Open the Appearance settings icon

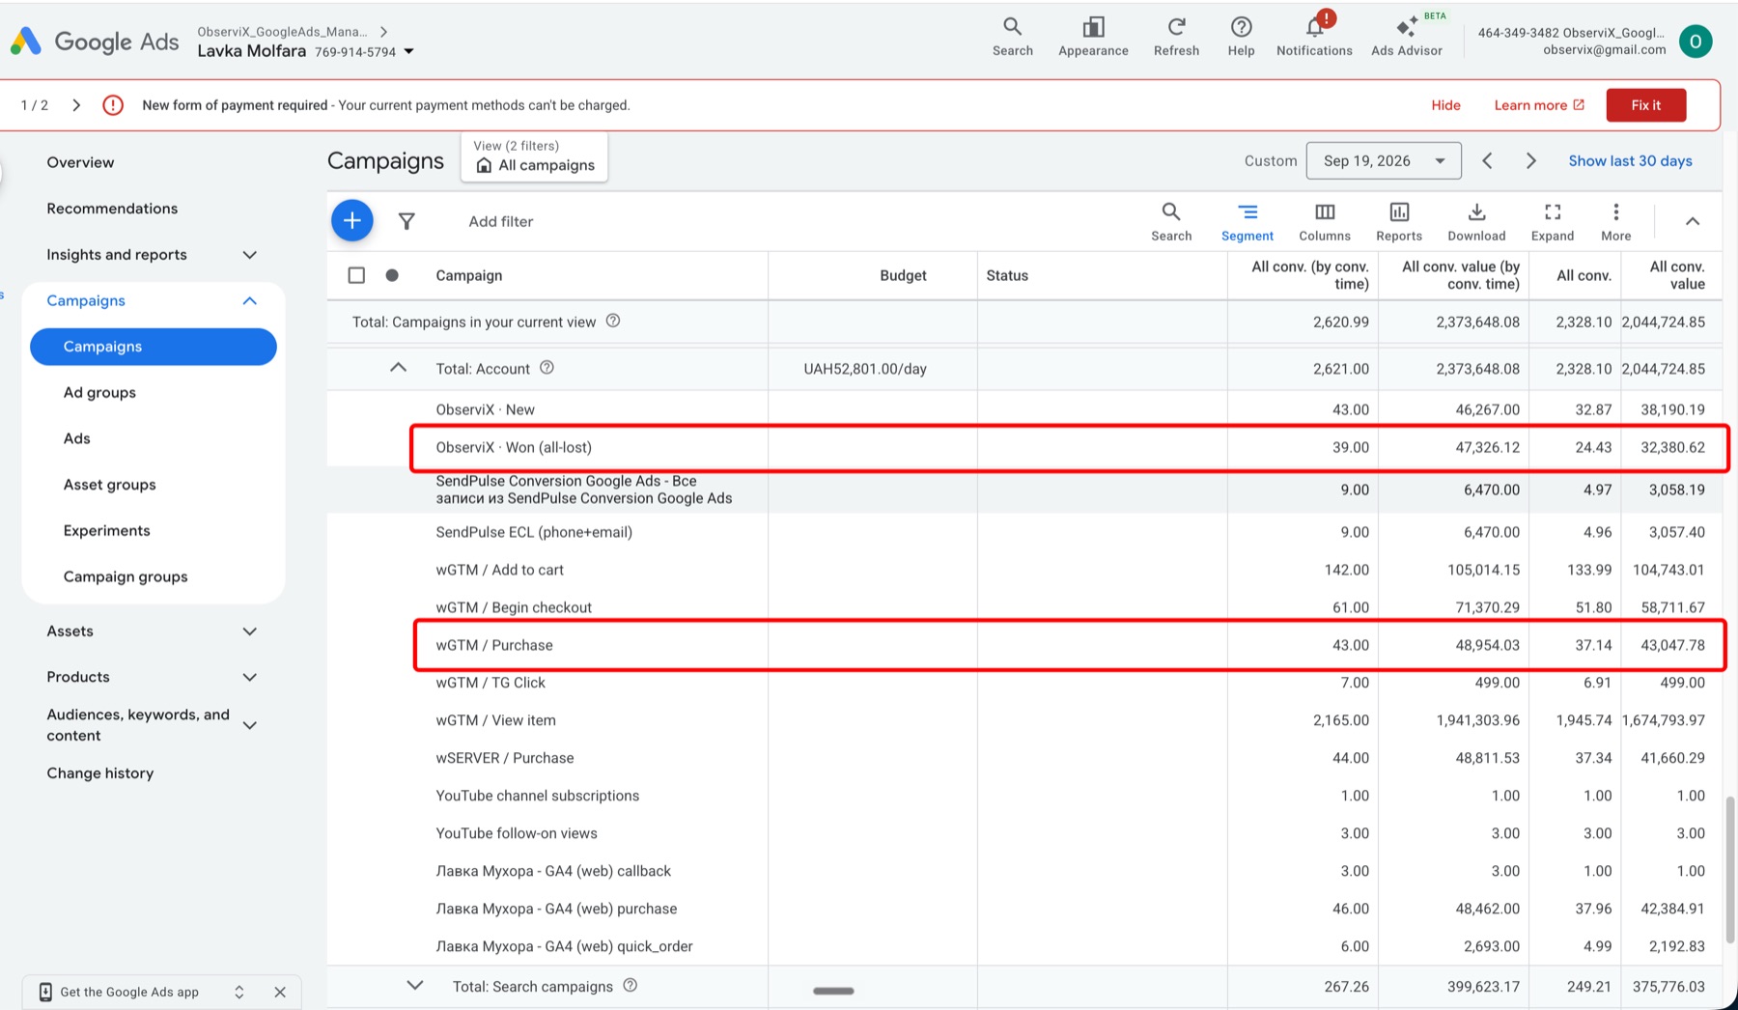coord(1093,37)
